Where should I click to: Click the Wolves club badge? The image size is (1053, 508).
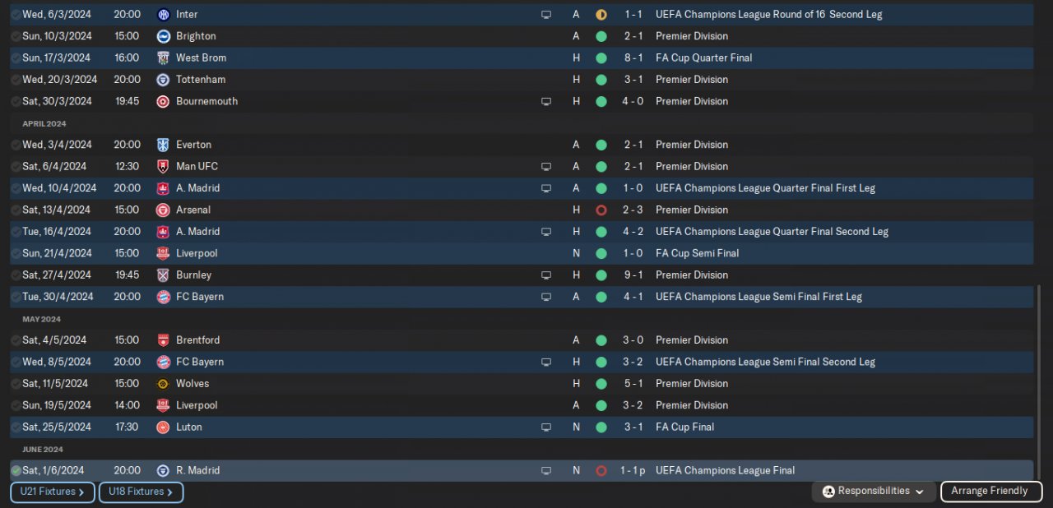tap(163, 384)
